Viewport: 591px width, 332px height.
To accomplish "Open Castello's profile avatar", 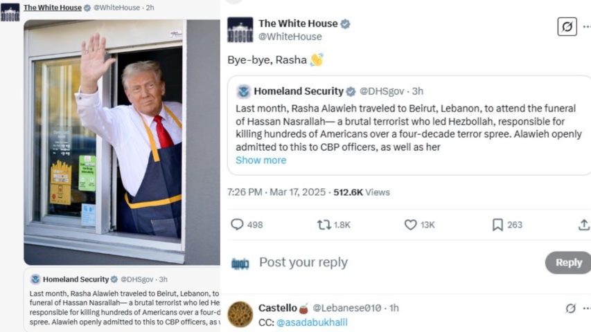I will 240,314.
